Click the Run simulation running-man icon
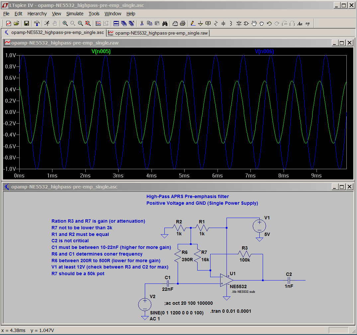357x335 pixels. click(x=47, y=23)
